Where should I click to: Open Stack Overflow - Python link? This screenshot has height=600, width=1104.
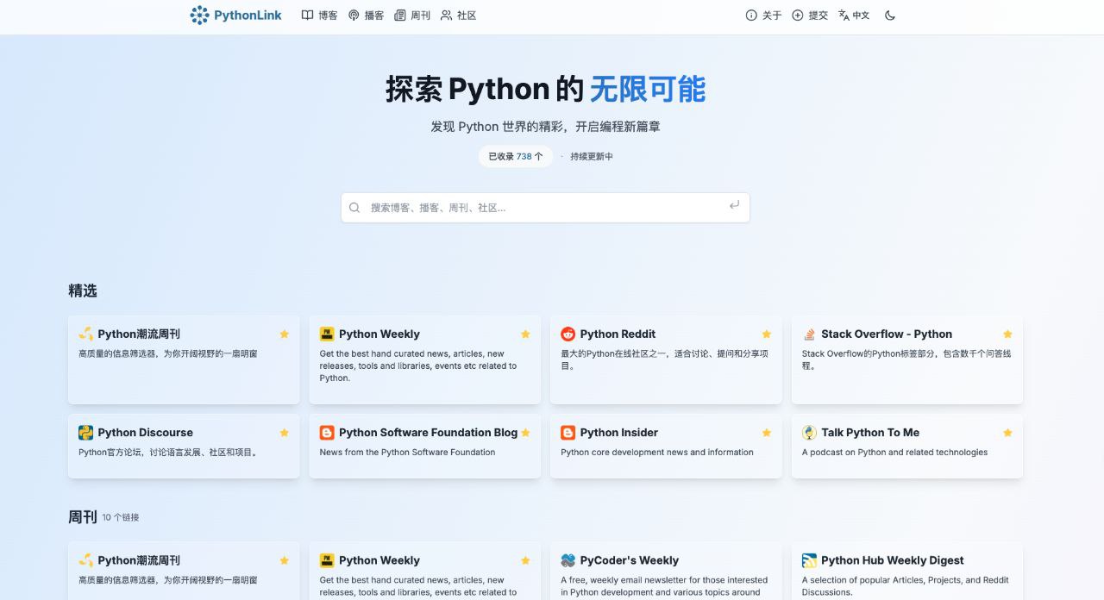[x=887, y=334]
